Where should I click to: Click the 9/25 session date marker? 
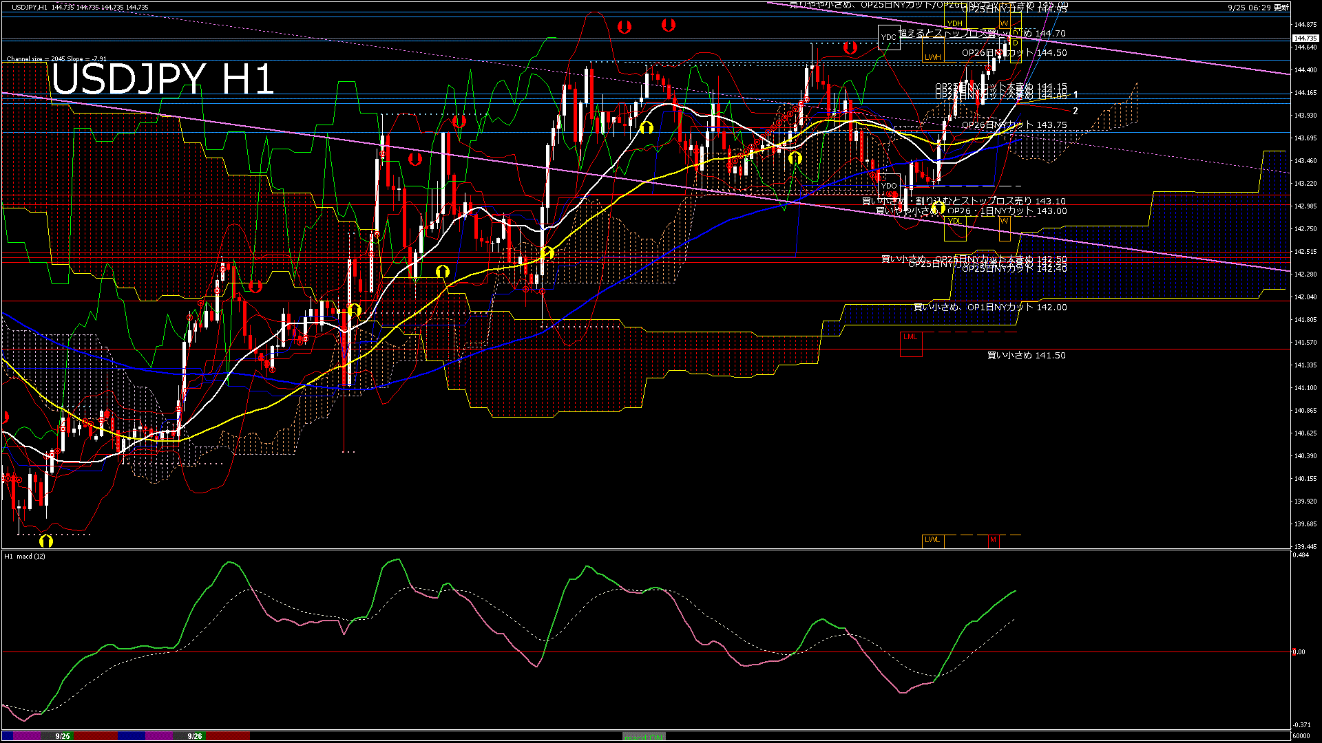[63, 736]
